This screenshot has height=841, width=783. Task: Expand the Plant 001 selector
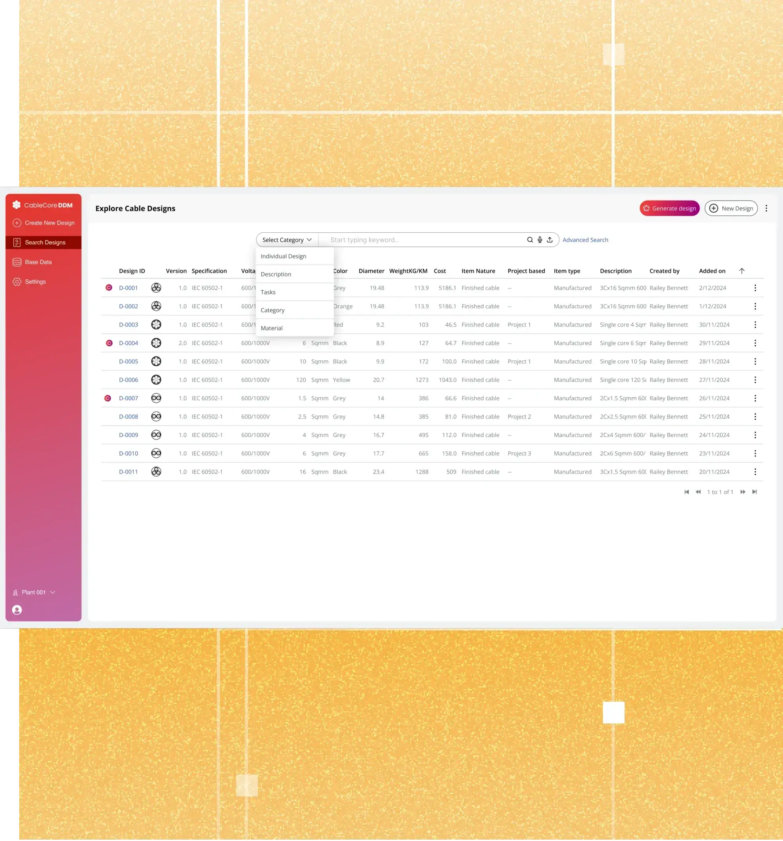(x=34, y=592)
